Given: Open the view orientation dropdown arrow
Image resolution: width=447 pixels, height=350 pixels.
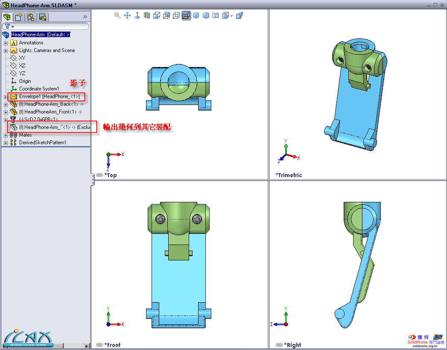Looking at the screenshot, I should tap(231, 16).
